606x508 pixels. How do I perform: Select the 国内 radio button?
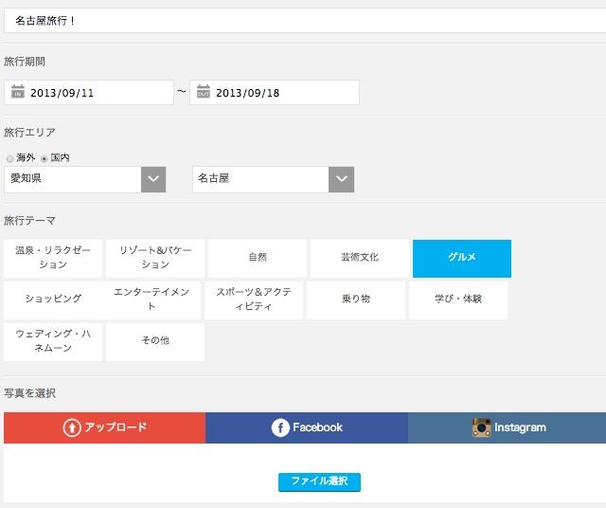(44, 158)
